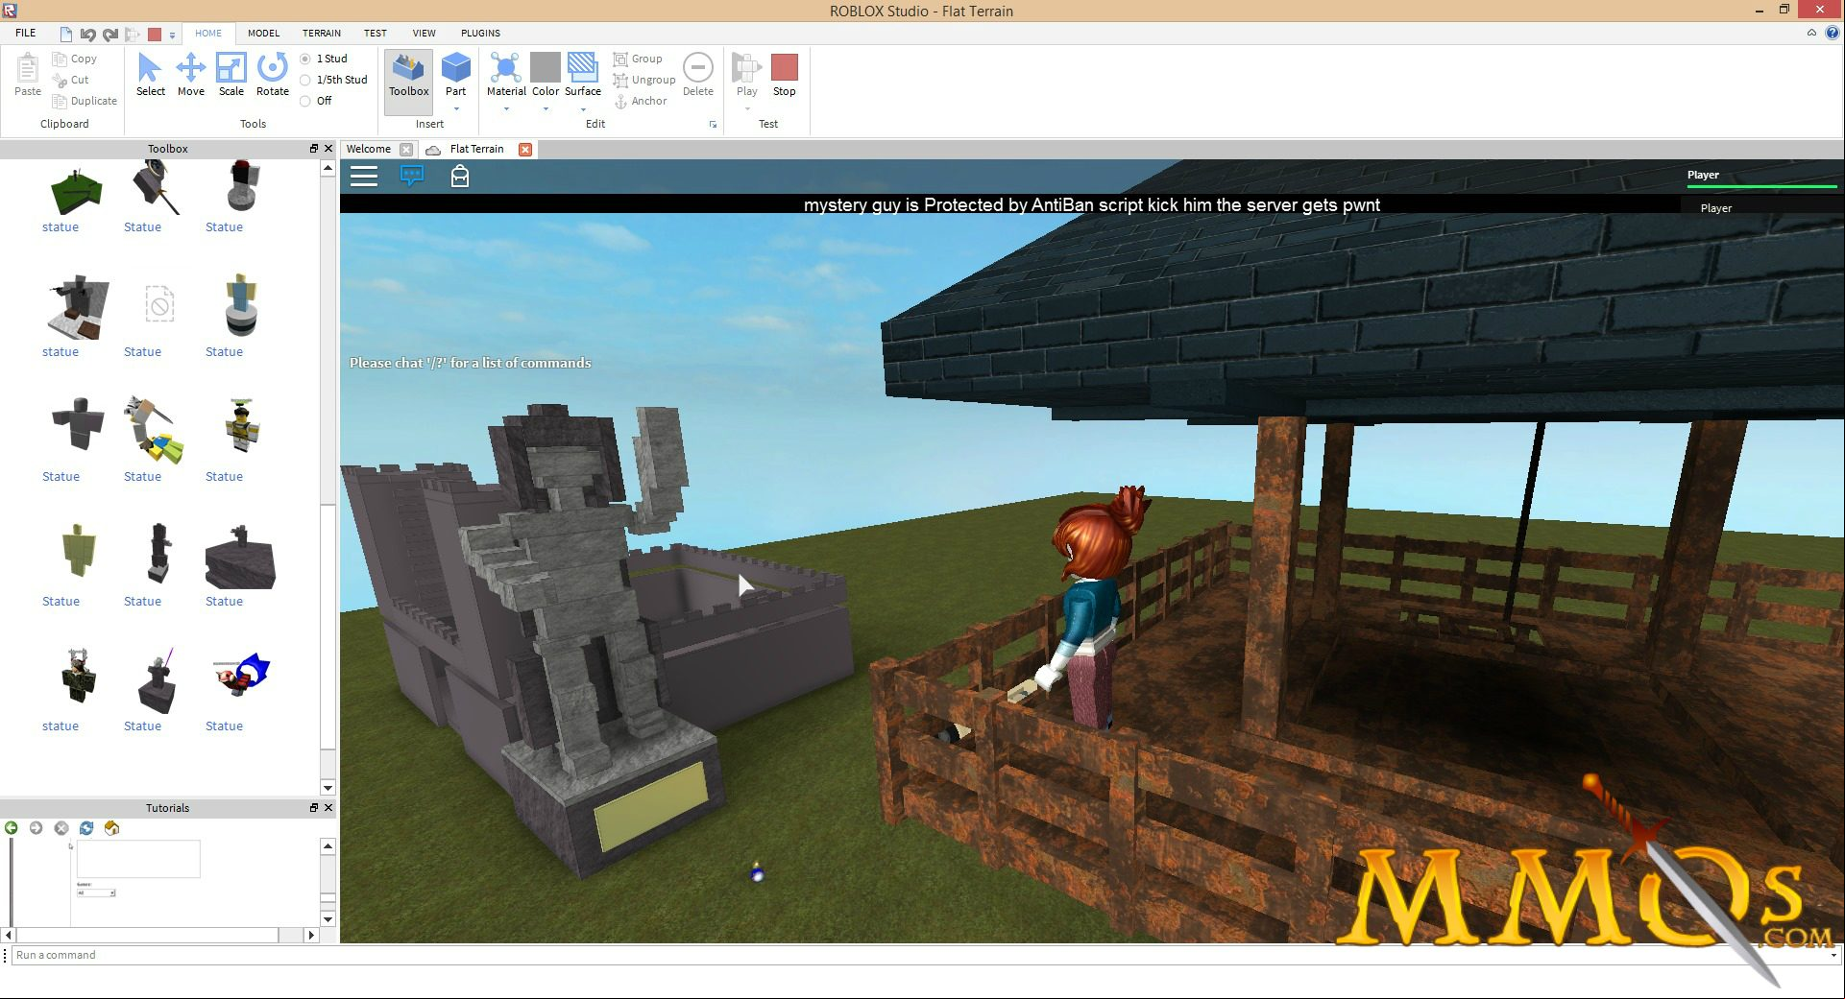Close the Toolbox panel

328,149
